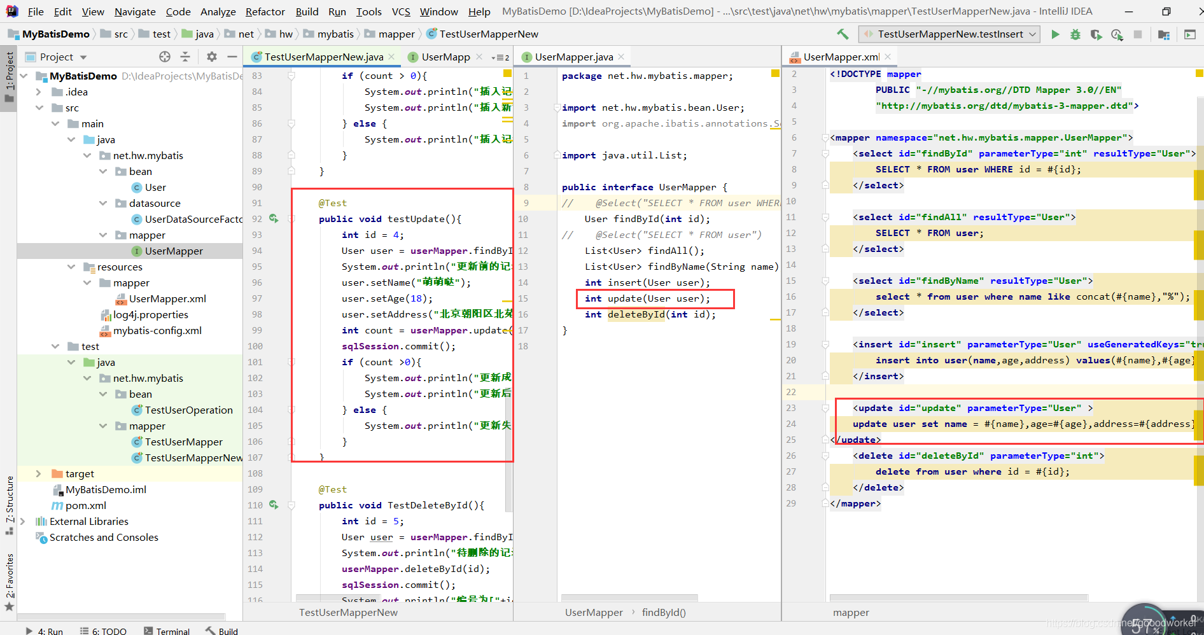Collapse the MyBatisDemo root node

click(x=24, y=76)
